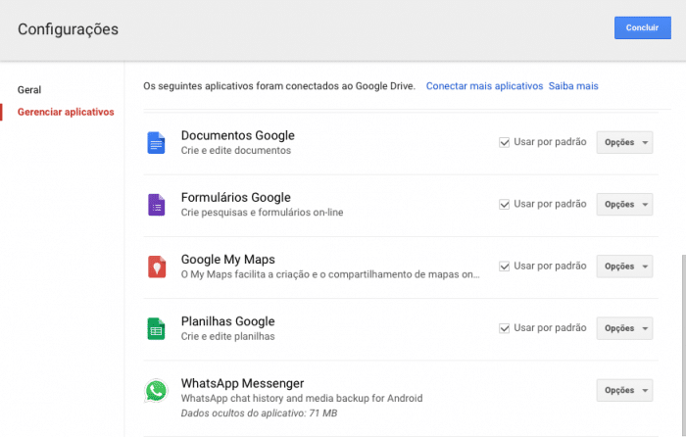686x437 pixels.
Task: Click 'Crie e edite documentos' description
Action: coord(236,151)
